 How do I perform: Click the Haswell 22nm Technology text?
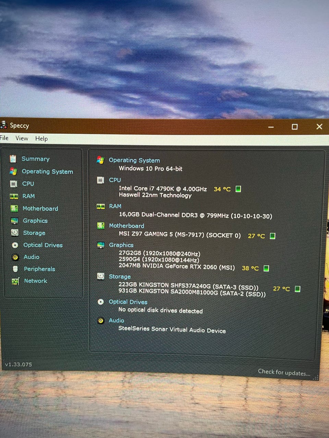[x=155, y=195]
